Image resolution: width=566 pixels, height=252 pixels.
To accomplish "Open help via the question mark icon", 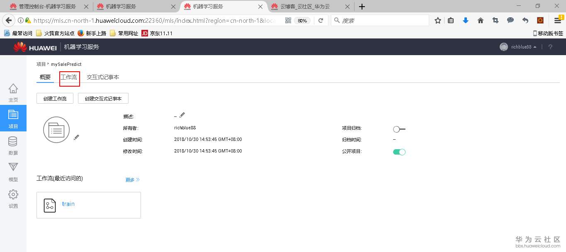I will [550, 47].
